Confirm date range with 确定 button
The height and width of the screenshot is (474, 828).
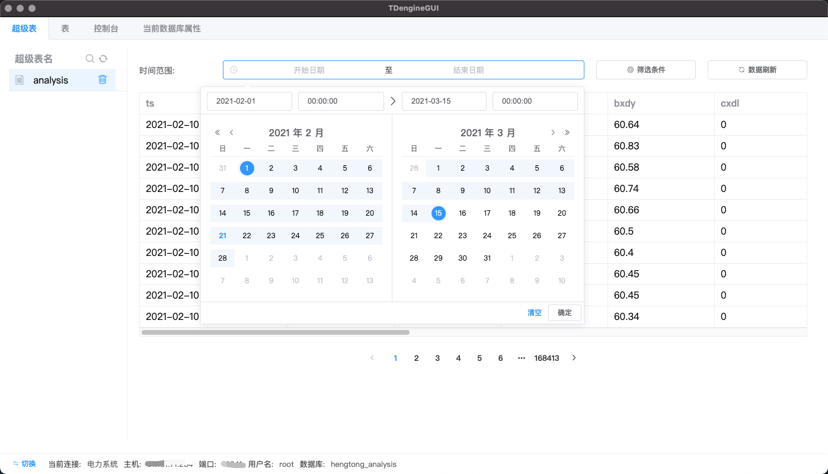pyautogui.click(x=565, y=313)
